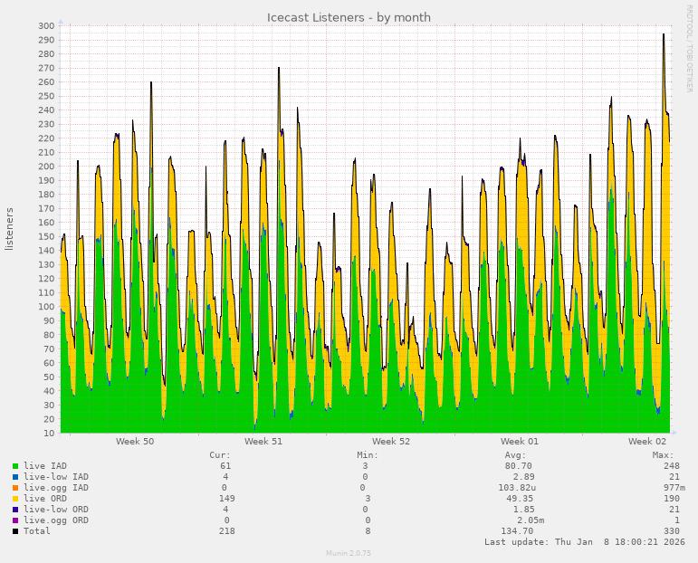Image resolution: width=698 pixels, height=563 pixels.
Task: Click the purple live.ogg ORD legend swatch
Action: pos(15,520)
